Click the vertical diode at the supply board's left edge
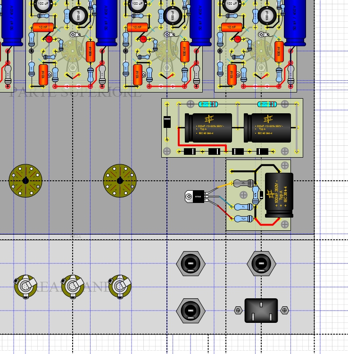348x354 pixels. tap(166, 122)
